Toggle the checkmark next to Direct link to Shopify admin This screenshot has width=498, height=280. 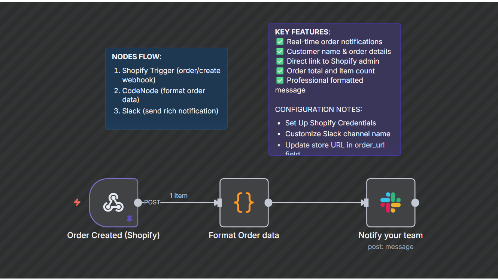click(280, 61)
